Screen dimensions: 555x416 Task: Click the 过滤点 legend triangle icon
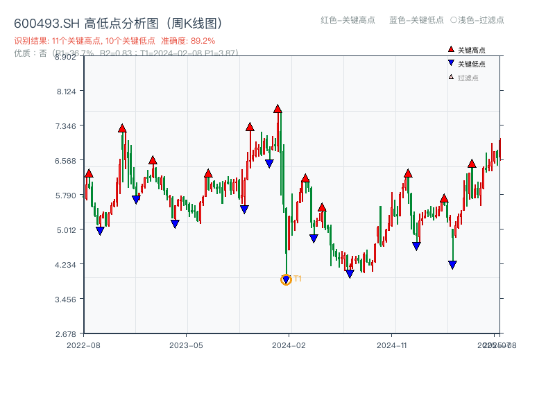(x=450, y=77)
